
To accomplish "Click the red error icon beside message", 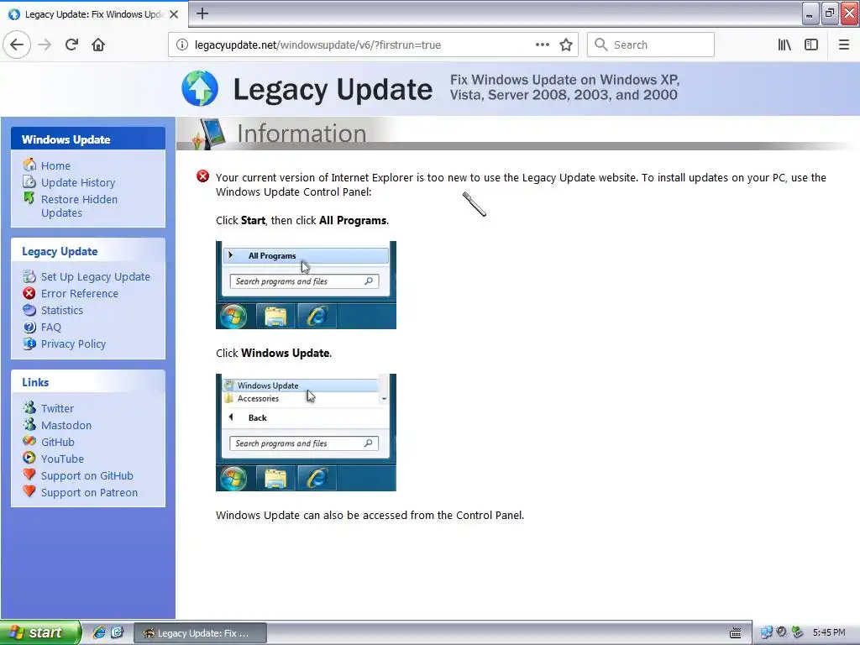I will pos(203,176).
